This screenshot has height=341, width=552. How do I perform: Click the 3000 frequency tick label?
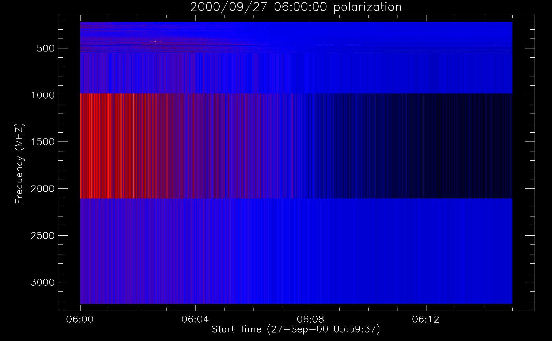coord(43,282)
